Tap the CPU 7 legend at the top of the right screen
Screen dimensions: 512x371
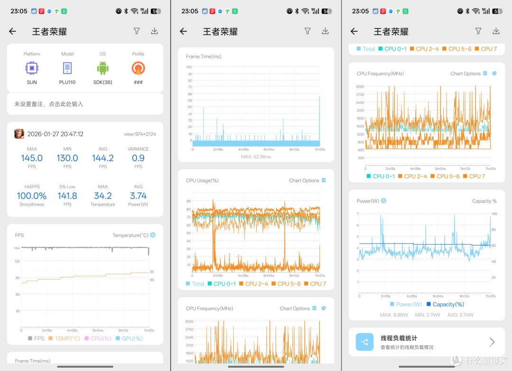(485, 49)
